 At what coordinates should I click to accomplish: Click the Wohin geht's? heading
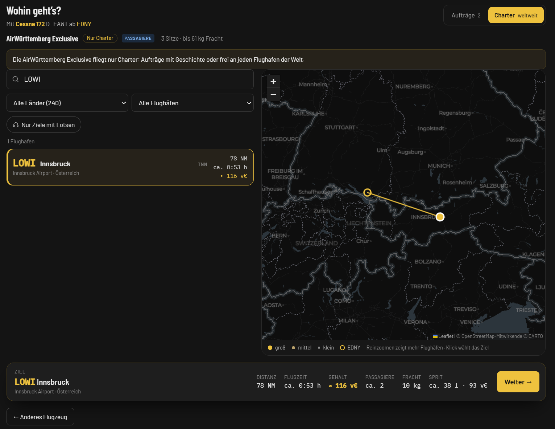tap(34, 11)
